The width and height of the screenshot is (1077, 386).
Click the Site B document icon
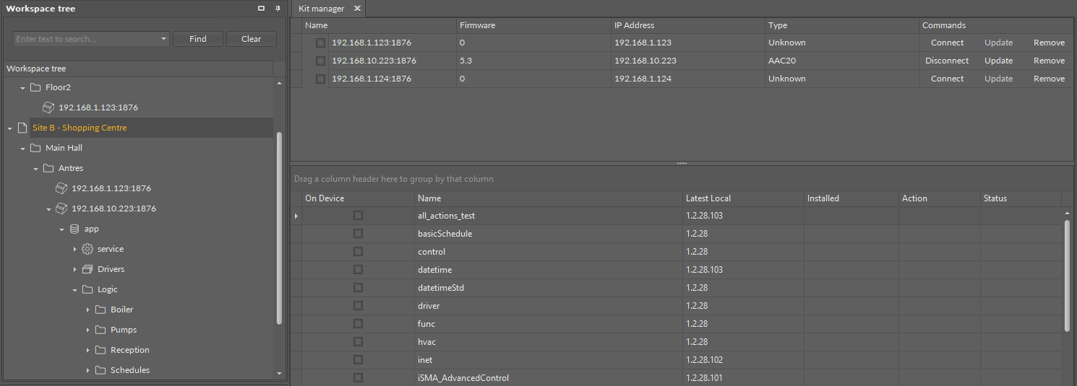[x=22, y=128]
